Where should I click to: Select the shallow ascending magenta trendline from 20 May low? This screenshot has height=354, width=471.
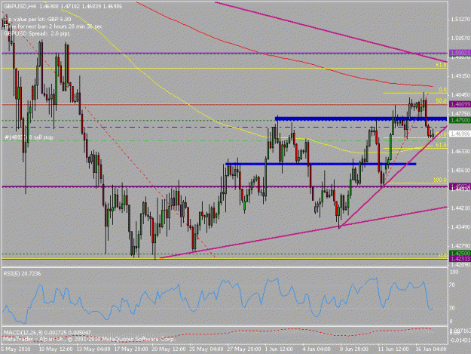click(304, 232)
